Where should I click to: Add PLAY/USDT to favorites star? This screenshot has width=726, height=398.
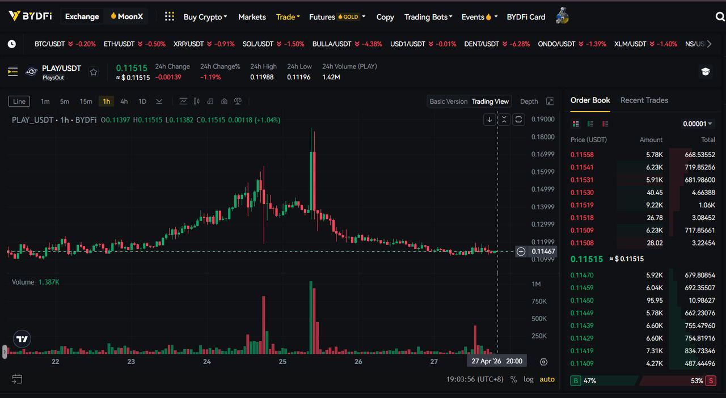coord(94,72)
